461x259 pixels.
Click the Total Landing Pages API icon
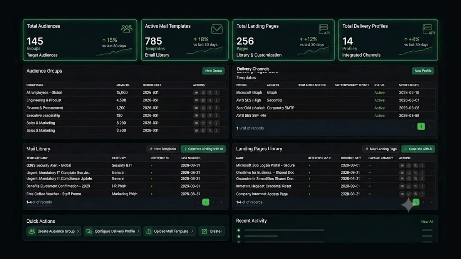pos(324,29)
